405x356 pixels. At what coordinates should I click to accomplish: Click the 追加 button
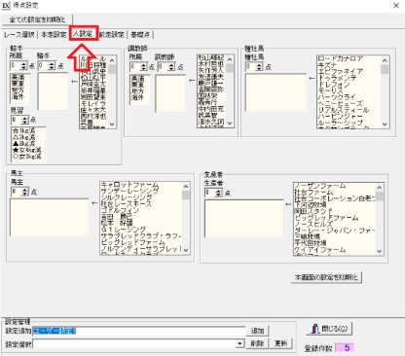(258, 331)
